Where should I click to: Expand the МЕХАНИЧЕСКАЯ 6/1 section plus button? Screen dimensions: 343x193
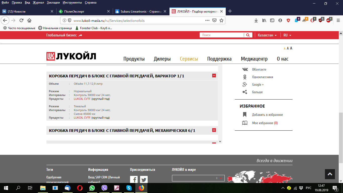(x=214, y=130)
